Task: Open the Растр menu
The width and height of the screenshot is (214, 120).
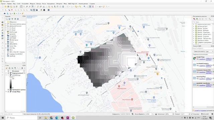Action: pyautogui.click(x=44, y=4)
